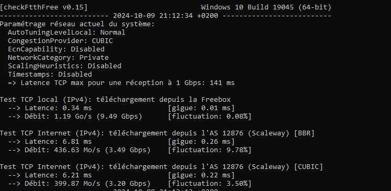Click the Test TCP local Freebox heading

[115, 100]
